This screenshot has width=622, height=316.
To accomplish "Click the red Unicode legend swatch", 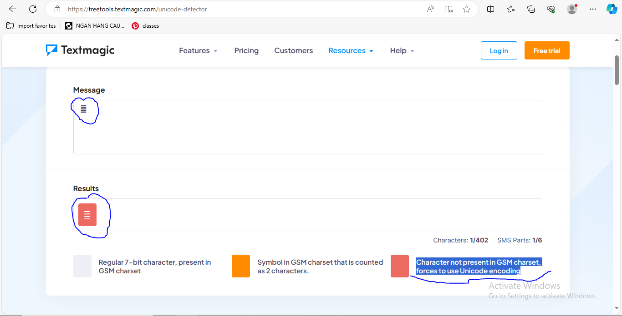I will 399,266.
